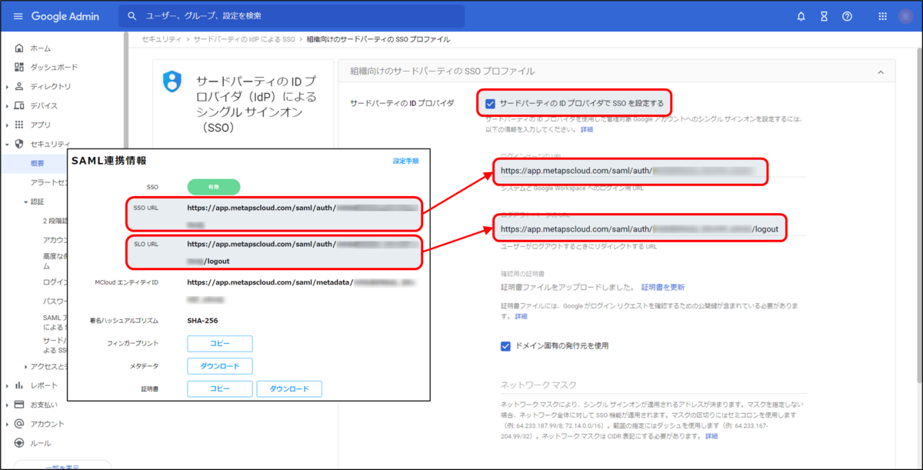Click the ルール steering wheel icon

tap(19, 443)
